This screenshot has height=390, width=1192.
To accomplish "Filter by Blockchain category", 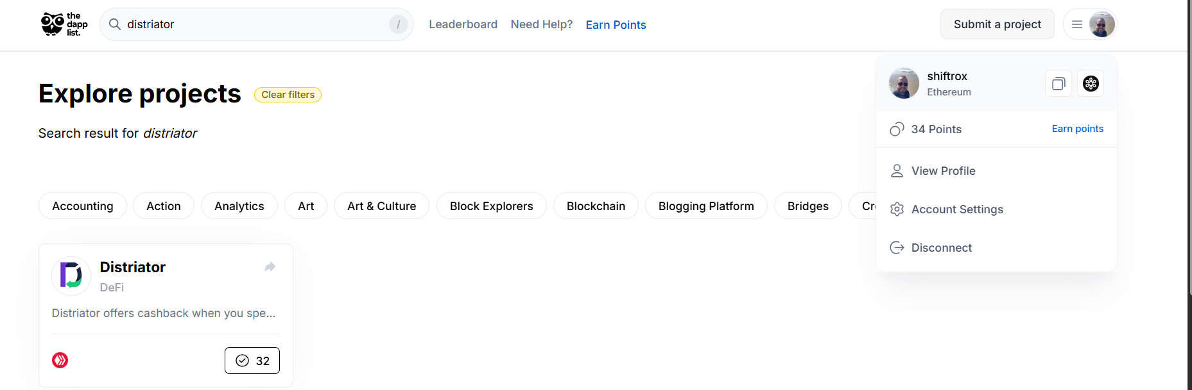I will pos(596,206).
